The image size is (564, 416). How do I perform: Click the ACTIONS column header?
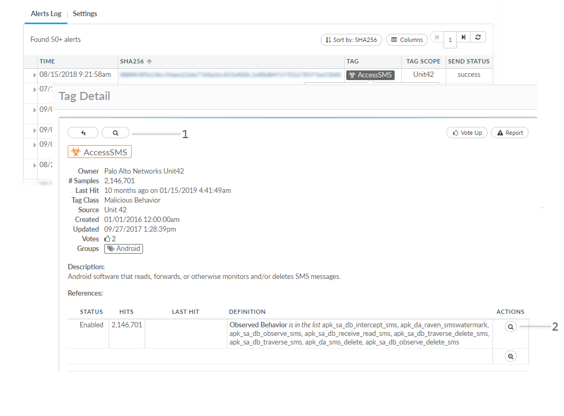(510, 312)
